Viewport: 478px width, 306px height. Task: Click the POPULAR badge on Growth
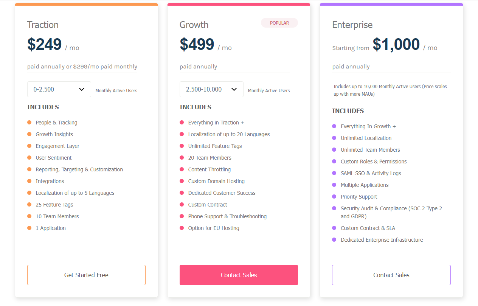click(x=279, y=23)
